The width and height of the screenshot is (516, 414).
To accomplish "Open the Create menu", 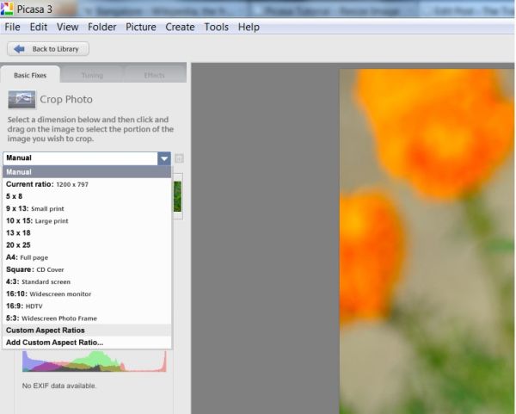I will (x=180, y=27).
